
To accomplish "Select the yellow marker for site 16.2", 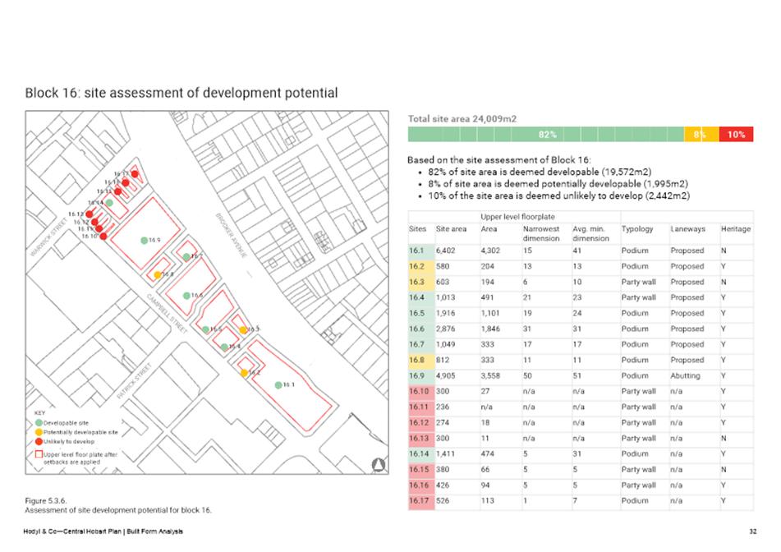I will click(244, 373).
